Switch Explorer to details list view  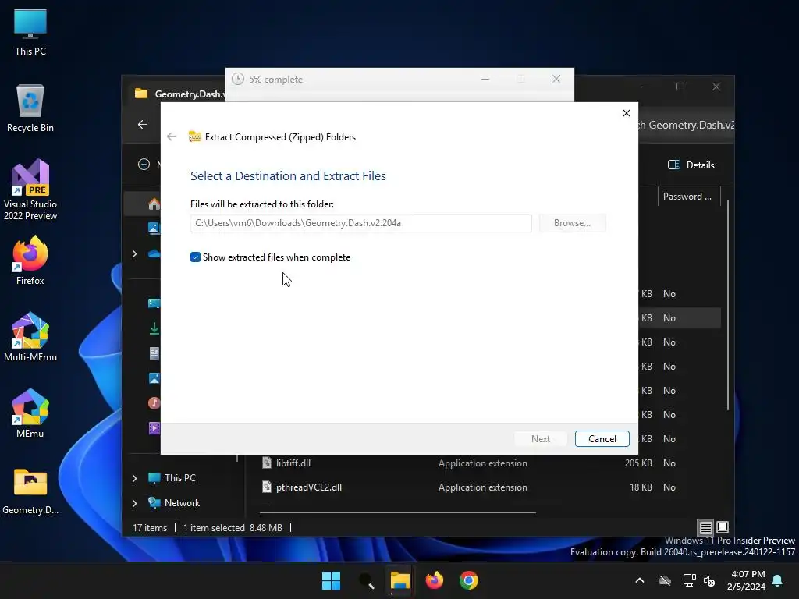(705, 527)
